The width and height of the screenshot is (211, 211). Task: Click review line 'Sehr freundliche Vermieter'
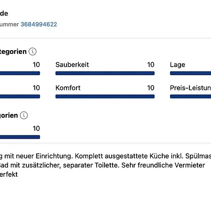tap(163, 165)
